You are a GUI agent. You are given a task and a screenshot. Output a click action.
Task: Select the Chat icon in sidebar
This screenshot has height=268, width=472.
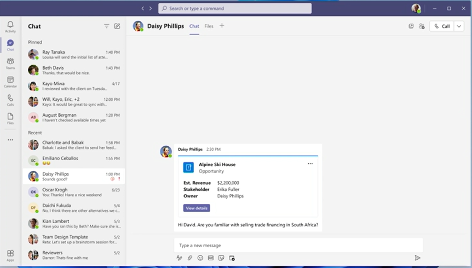(x=10, y=45)
